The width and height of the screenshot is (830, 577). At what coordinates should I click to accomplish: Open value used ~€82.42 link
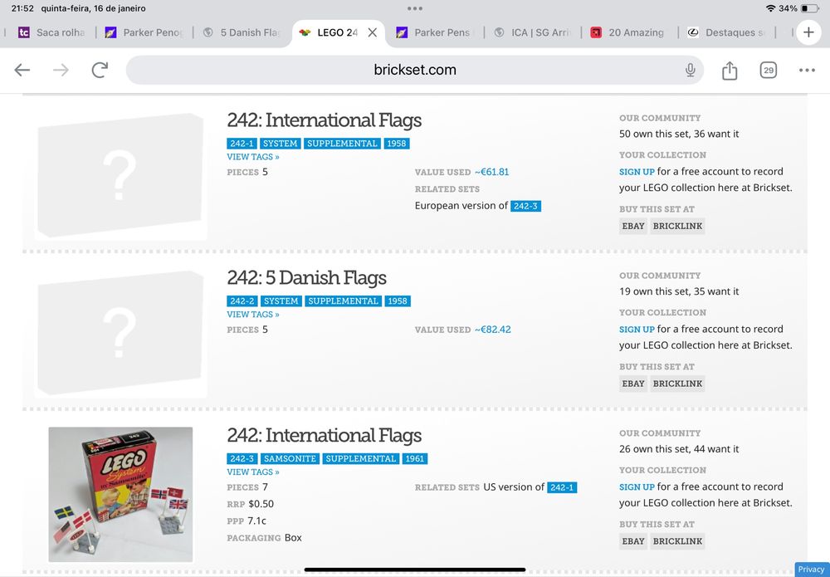tap(493, 330)
